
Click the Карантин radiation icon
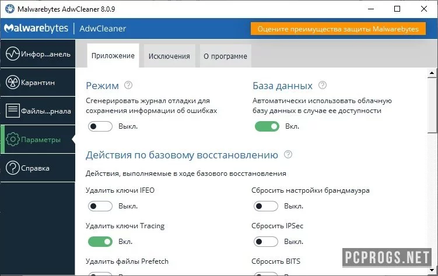pyautogui.click(x=13, y=82)
